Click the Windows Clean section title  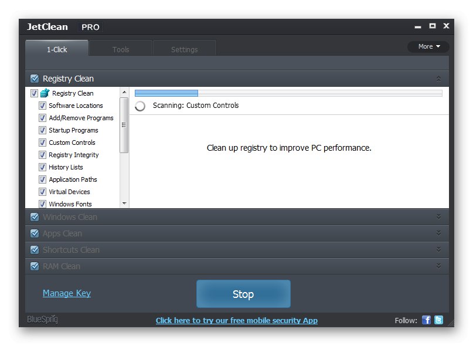[x=70, y=217]
